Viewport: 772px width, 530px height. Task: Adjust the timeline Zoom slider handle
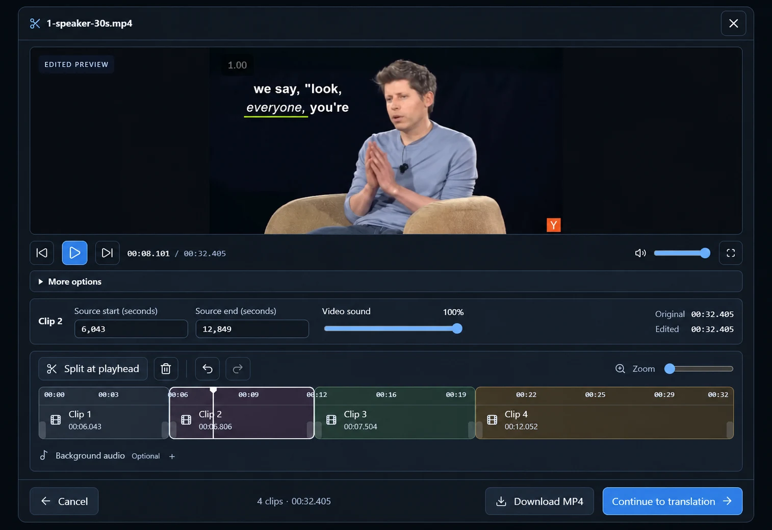pos(670,369)
